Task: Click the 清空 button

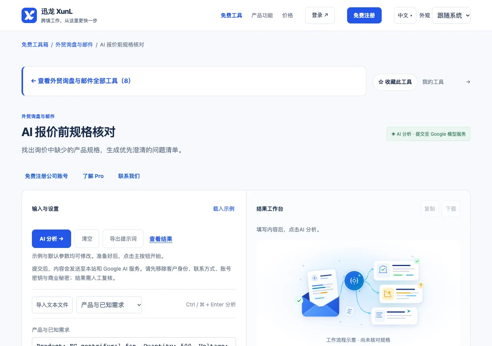Action: 87,239
